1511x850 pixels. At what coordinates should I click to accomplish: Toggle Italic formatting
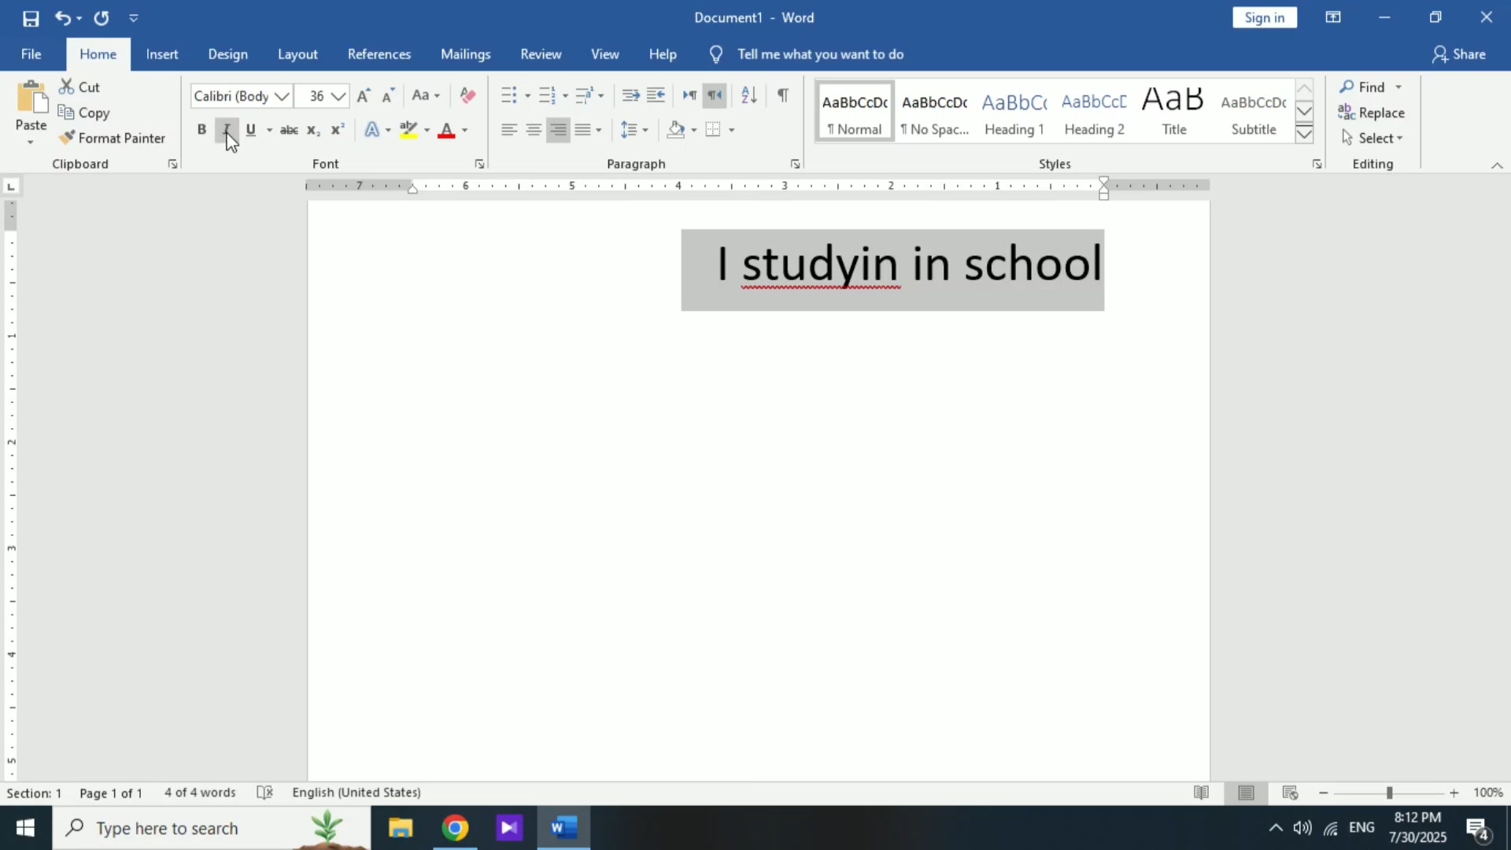(226, 130)
